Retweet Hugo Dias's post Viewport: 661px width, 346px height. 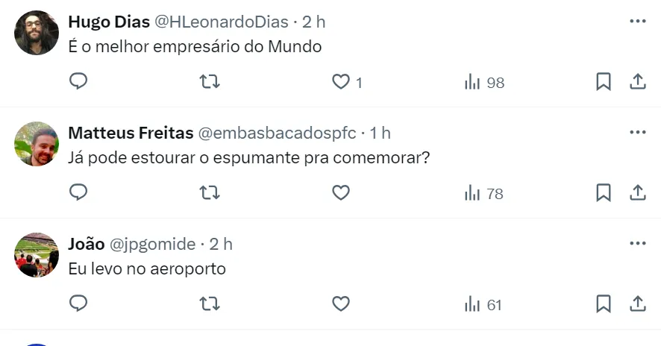pos(210,81)
